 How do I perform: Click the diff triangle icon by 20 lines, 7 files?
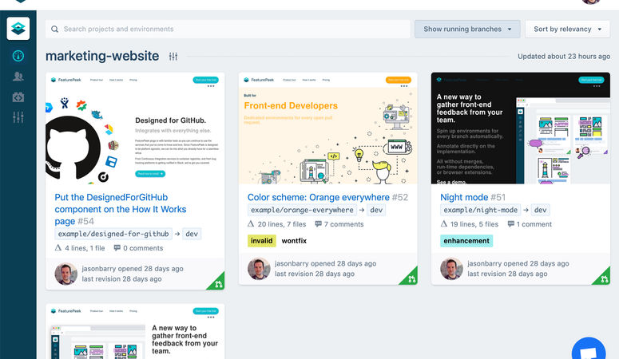[251, 223]
